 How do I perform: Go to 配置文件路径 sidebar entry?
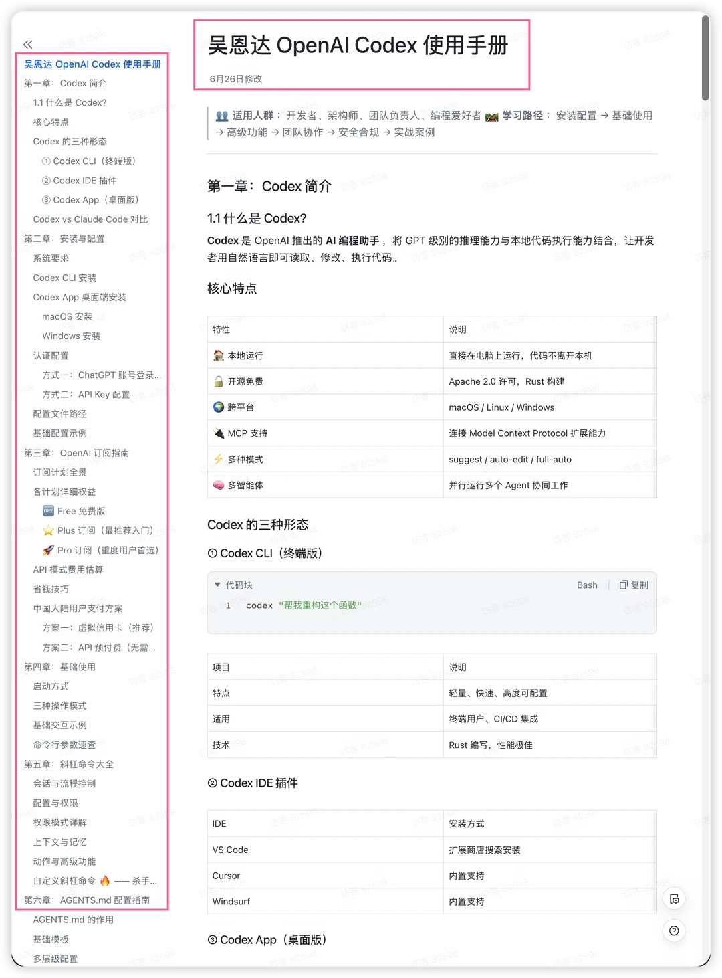[x=59, y=413]
